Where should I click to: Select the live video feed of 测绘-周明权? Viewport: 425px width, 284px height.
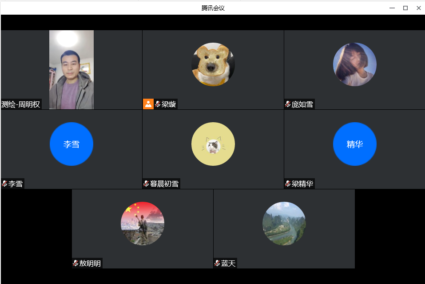point(71,69)
